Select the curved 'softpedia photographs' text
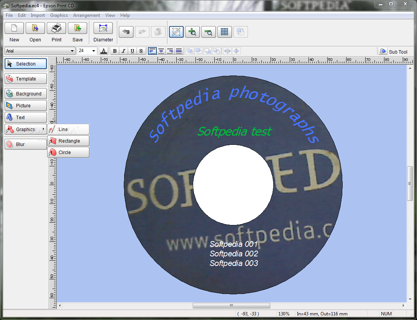 click(x=234, y=113)
